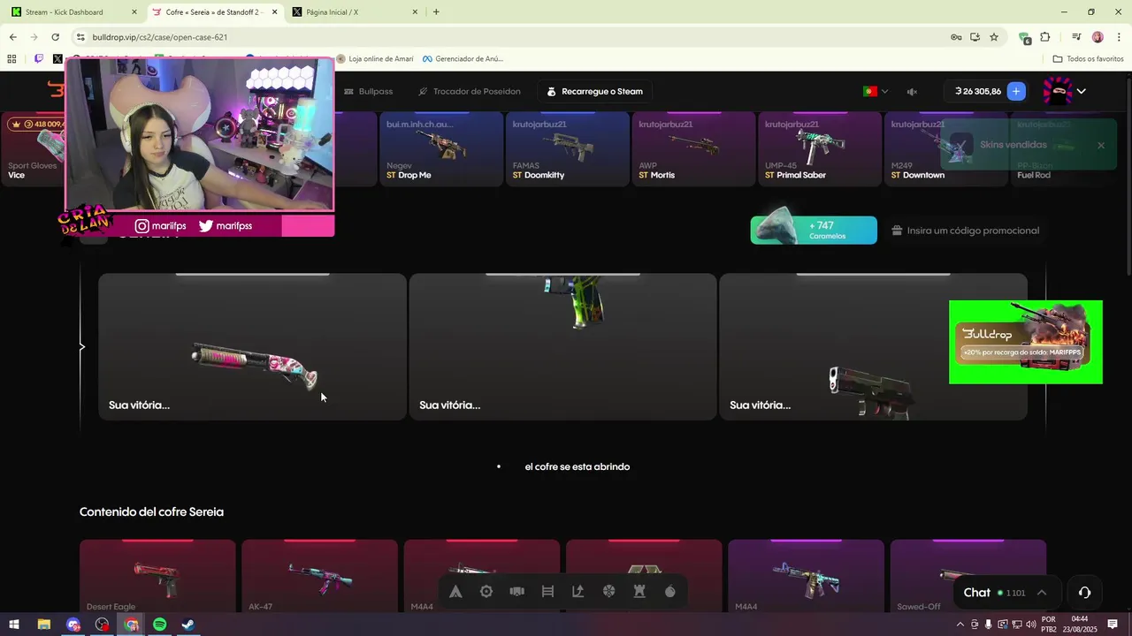Open the Windows Start menu

(x=14, y=625)
